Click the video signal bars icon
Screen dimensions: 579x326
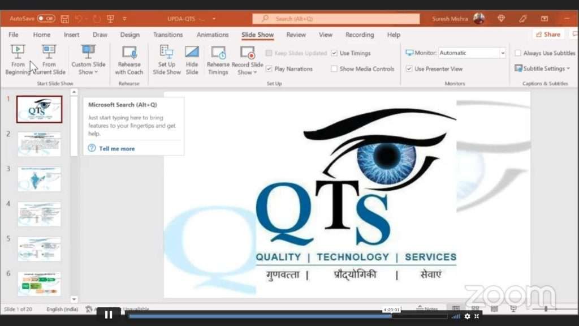pos(456,316)
